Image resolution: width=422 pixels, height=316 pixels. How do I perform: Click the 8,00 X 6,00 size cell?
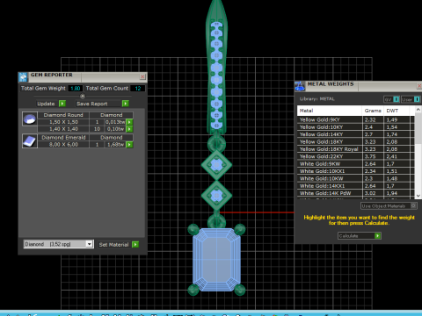(63, 145)
